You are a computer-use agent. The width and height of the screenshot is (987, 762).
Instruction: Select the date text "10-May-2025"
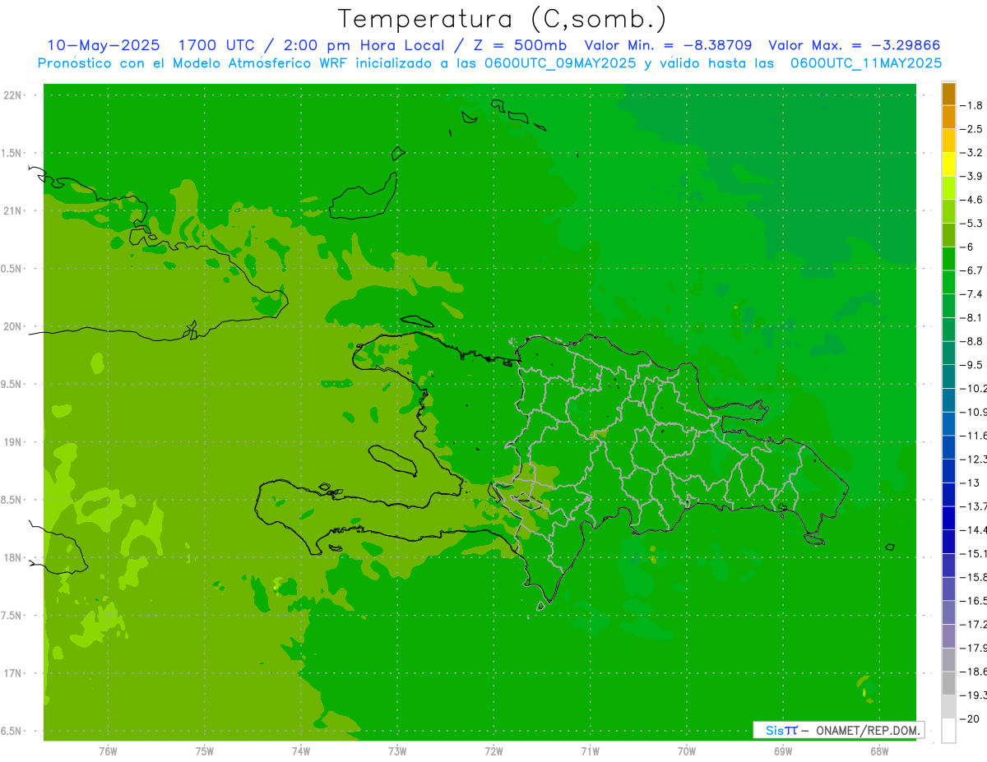click(103, 45)
